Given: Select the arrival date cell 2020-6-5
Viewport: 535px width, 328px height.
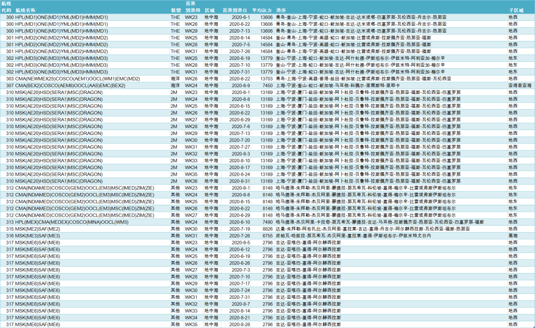Looking at the screenshot, I should click(241, 242).
